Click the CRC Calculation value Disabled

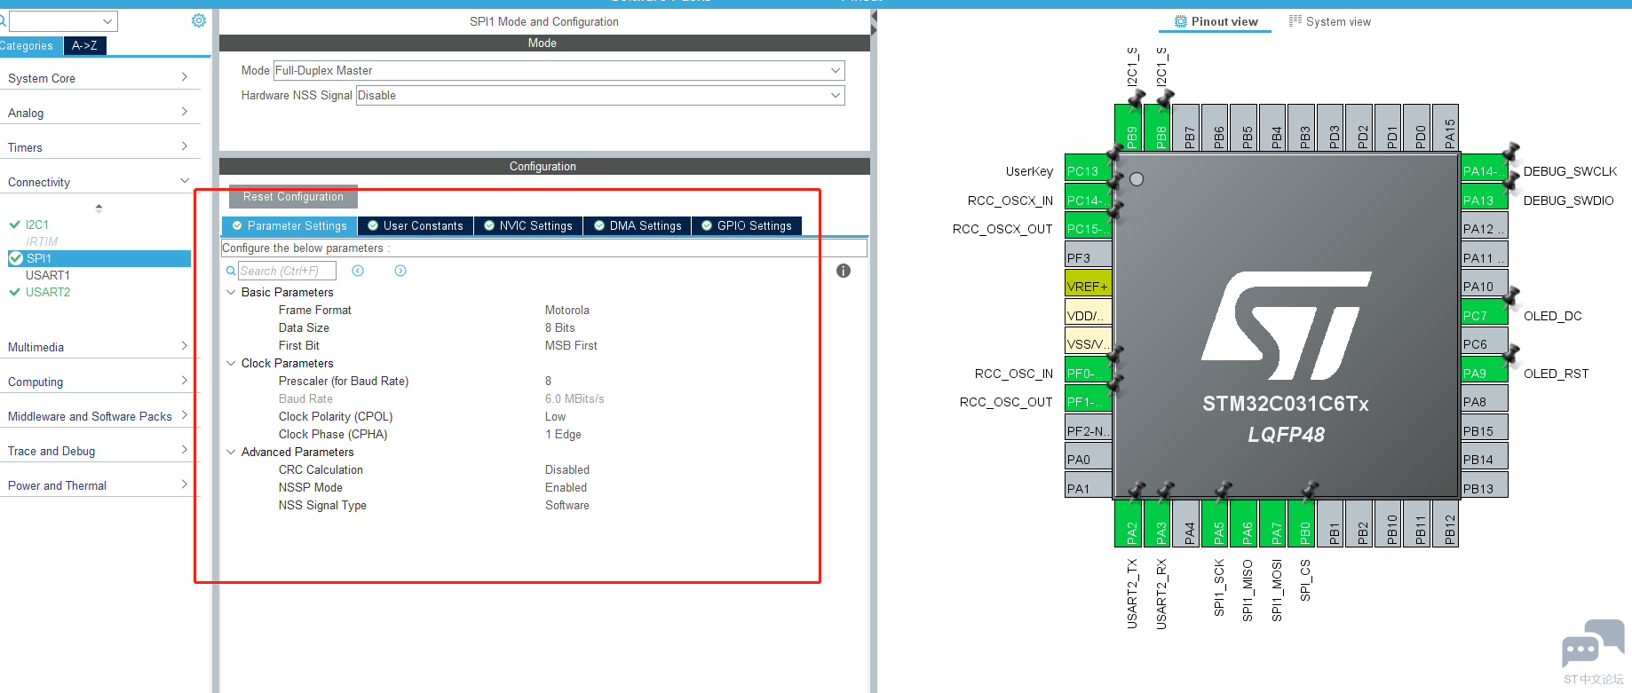pos(567,469)
